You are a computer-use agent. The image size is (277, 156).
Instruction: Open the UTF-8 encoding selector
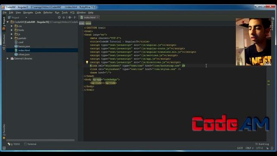pos(260,148)
